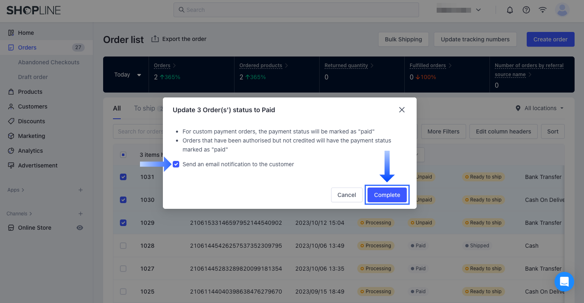Open the store name account dropdown

[459, 10]
